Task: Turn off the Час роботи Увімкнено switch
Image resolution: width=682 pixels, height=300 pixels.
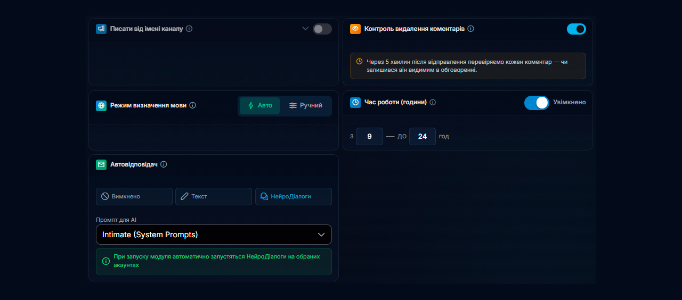Action: (x=537, y=103)
